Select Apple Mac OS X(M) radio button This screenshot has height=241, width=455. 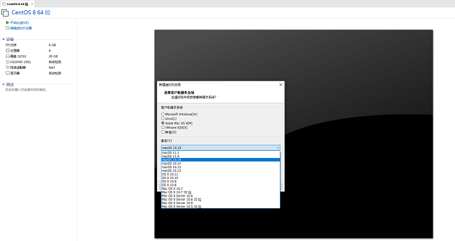click(x=163, y=123)
